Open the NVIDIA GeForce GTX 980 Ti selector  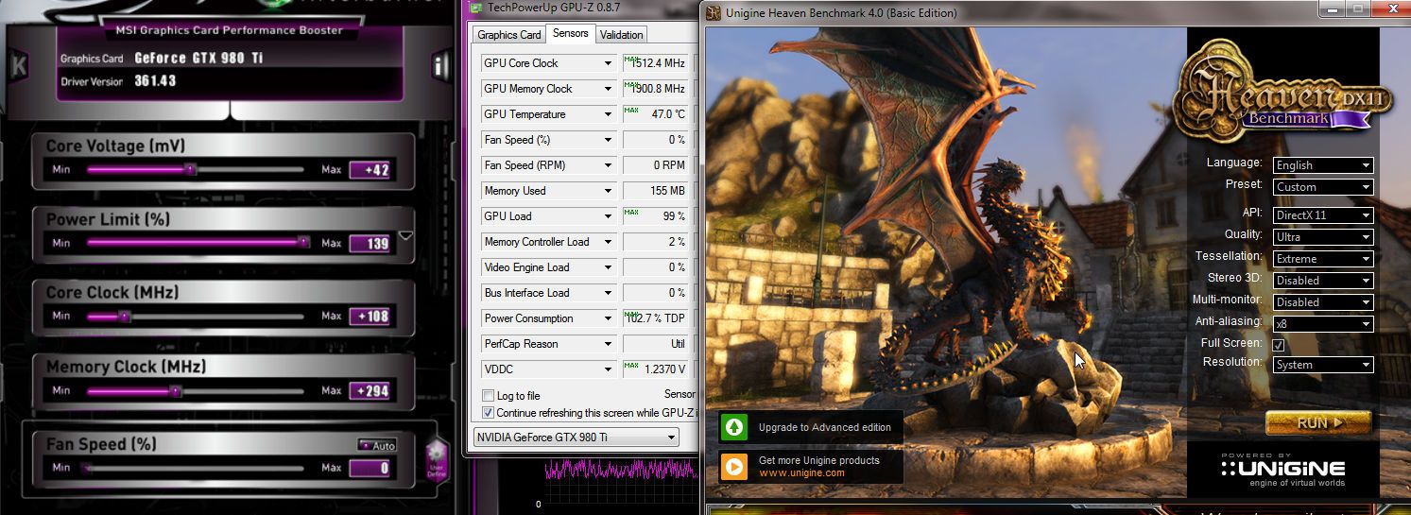576,438
